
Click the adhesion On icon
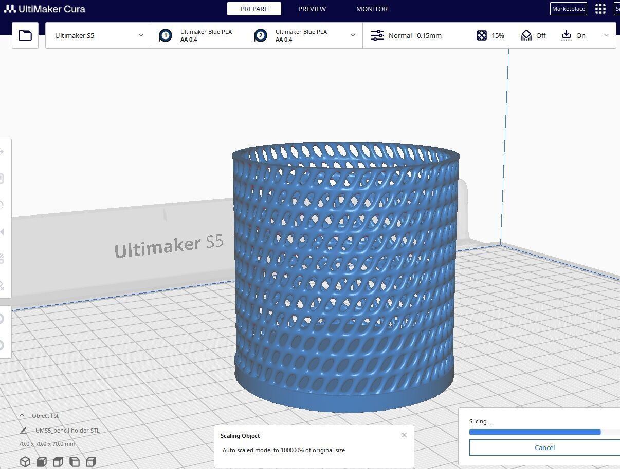pos(566,35)
